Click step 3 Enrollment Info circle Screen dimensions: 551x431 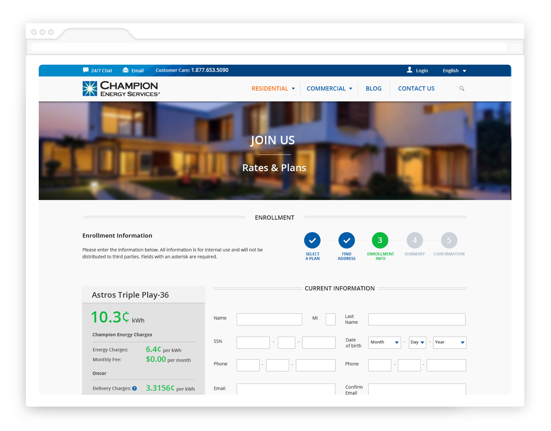(x=380, y=240)
